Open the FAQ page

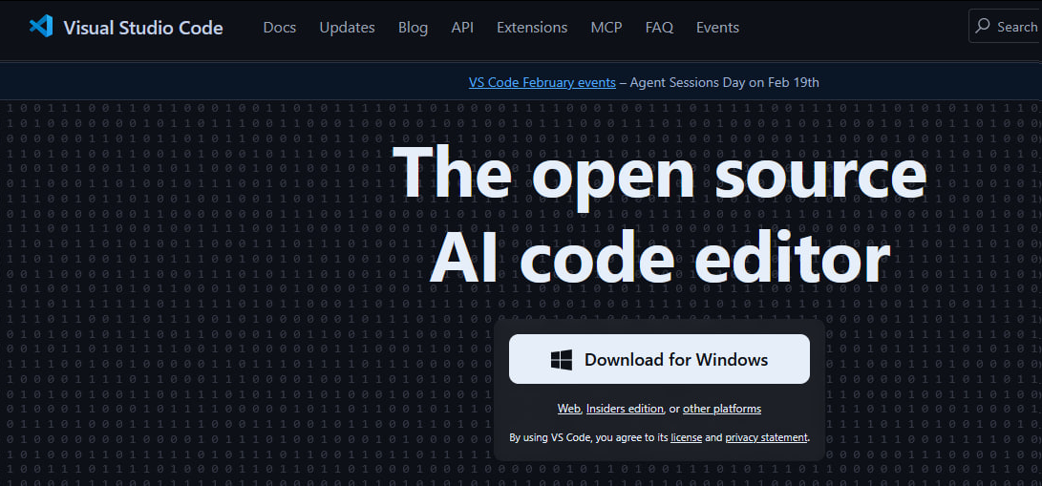pos(659,27)
